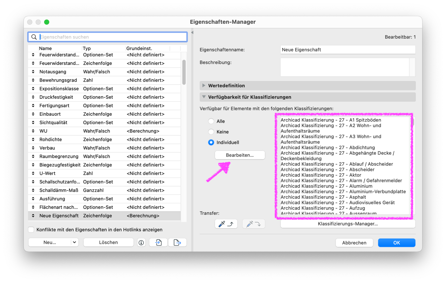Expand the Wertedefinition section

(x=204, y=86)
